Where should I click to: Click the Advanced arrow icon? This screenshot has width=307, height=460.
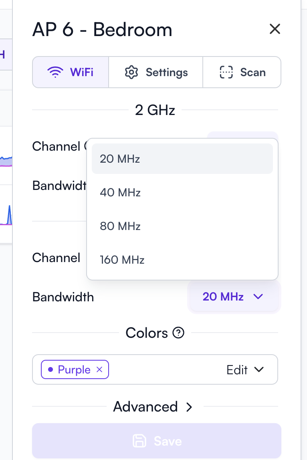(x=189, y=407)
